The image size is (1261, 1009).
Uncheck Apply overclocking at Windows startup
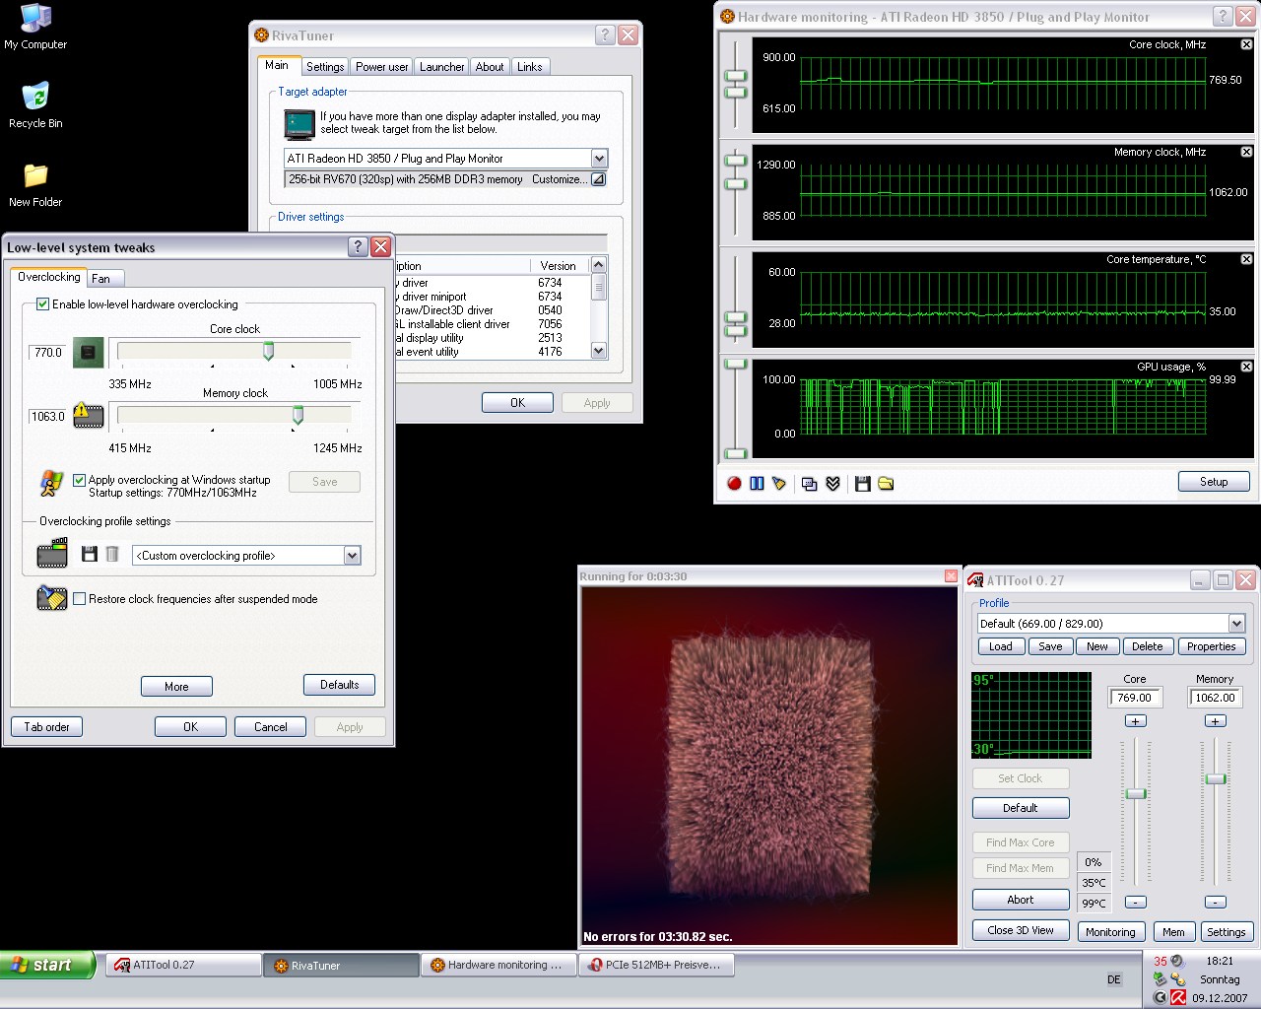pyautogui.click(x=80, y=481)
